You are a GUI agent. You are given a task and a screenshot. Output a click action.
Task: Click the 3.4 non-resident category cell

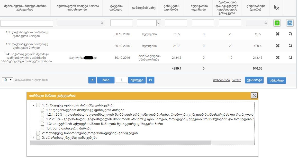pyautogui.click(x=26, y=58)
